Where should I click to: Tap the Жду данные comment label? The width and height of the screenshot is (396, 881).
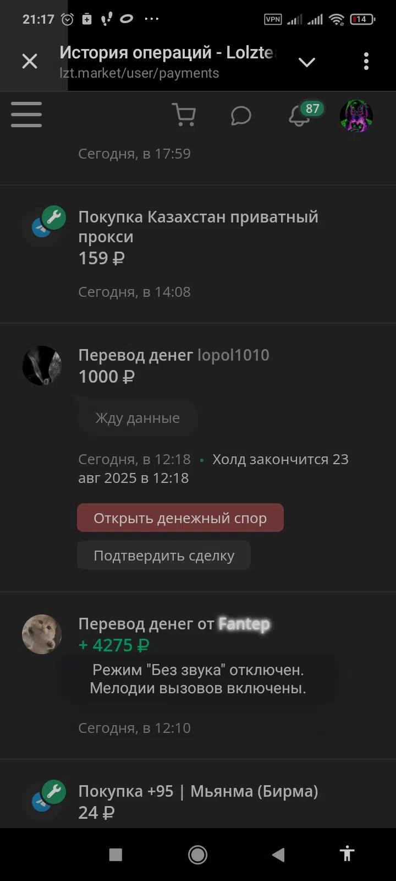[x=137, y=418]
